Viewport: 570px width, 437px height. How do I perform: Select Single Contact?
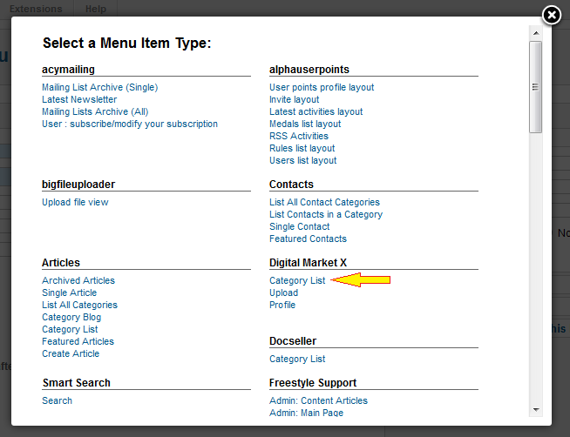coord(300,227)
